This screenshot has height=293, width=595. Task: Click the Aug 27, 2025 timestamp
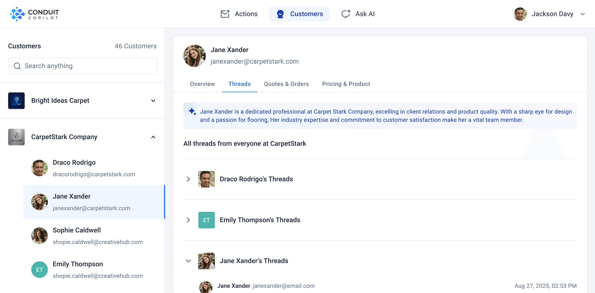click(545, 286)
